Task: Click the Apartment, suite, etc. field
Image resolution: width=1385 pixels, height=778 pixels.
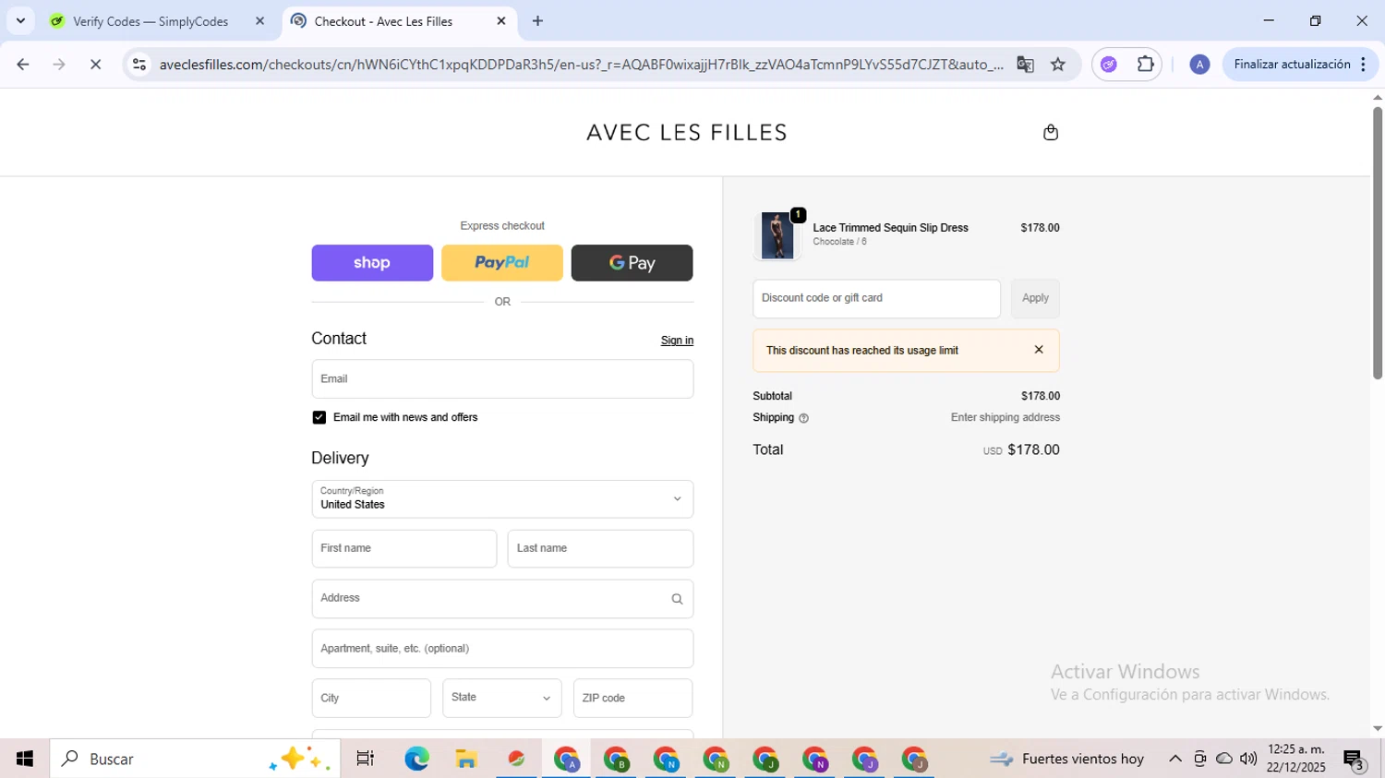Action: pyautogui.click(x=502, y=649)
